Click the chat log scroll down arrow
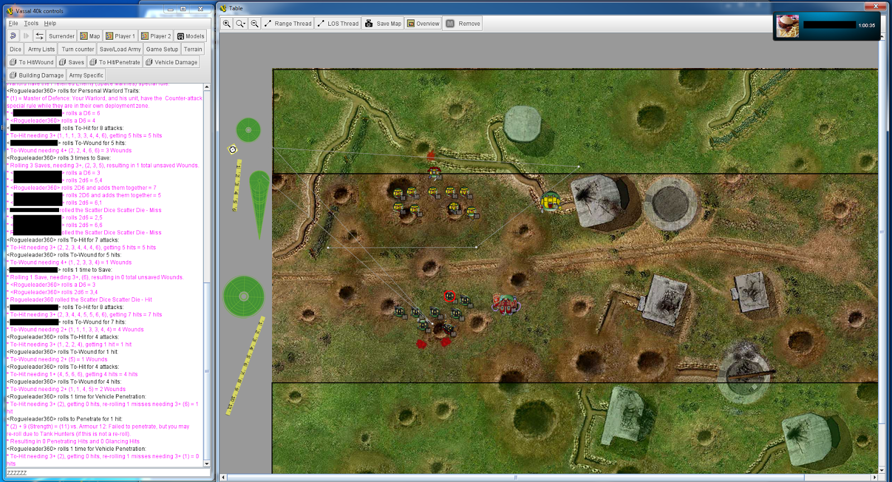This screenshot has width=892, height=482. pos(207,464)
